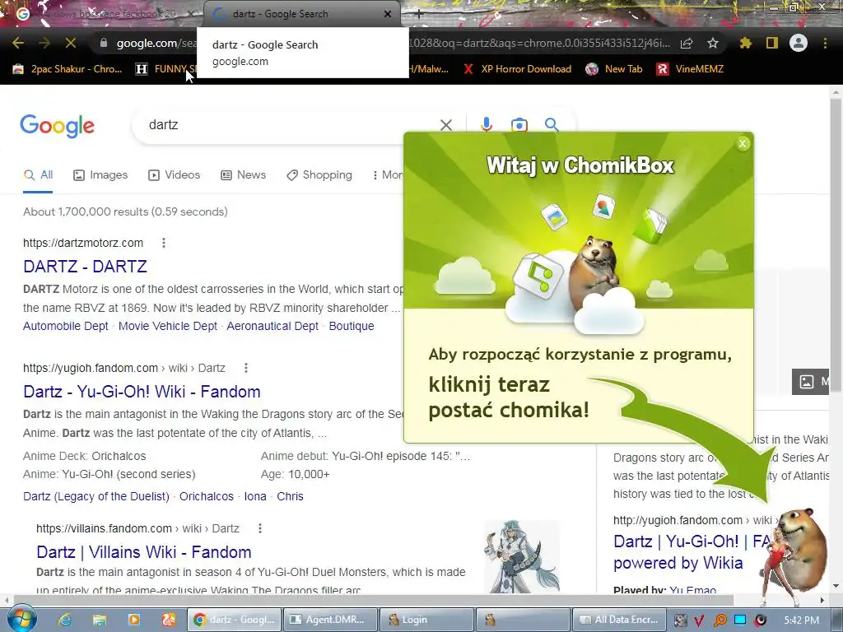Open the Chris sitelink

pos(291,496)
